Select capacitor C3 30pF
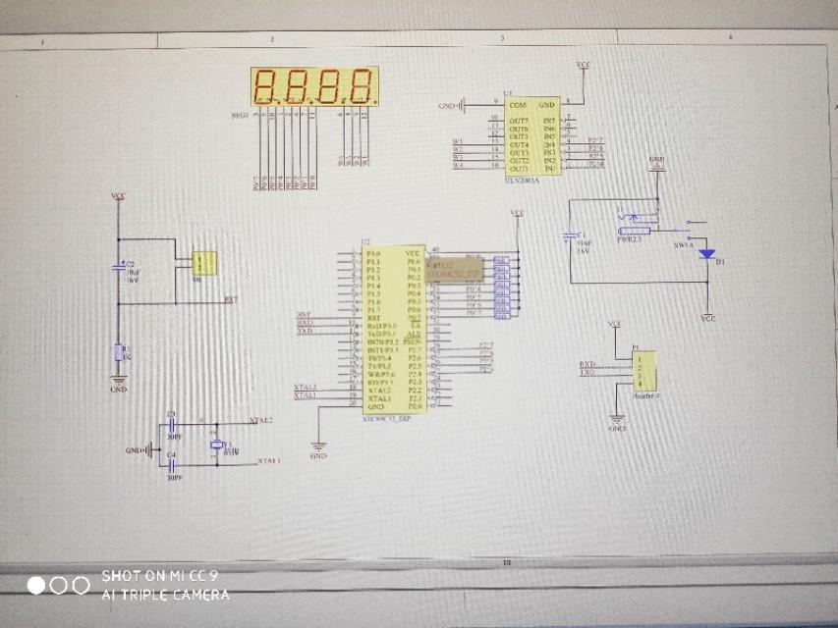This screenshot has width=838, height=628. tap(172, 425)
